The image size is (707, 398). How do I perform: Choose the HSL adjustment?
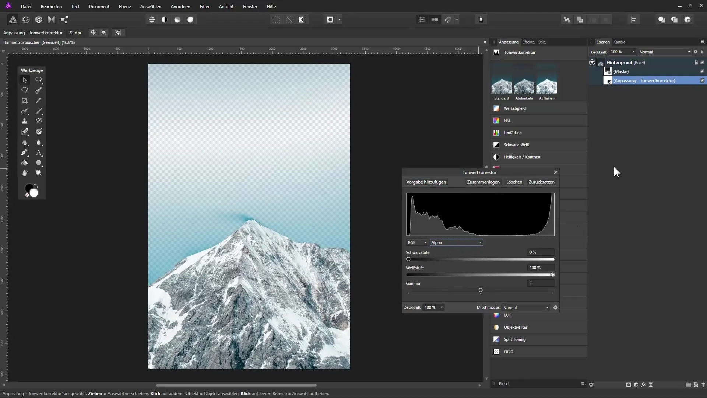(x=539, y=121)
